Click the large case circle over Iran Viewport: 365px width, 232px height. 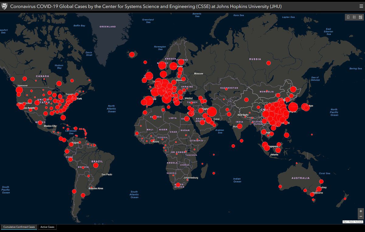[212, 112]
